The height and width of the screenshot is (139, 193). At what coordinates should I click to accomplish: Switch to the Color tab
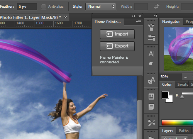pos(167,85)
